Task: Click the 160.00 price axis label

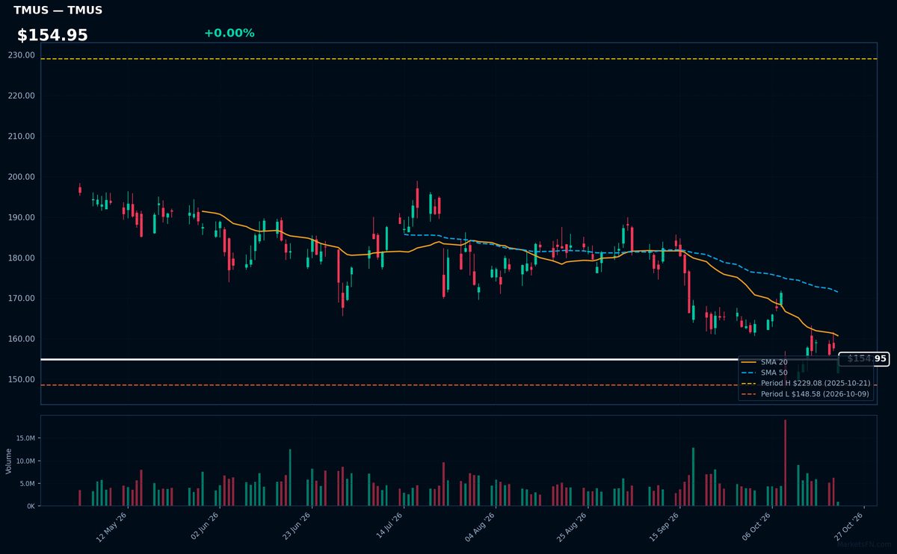Action: coord(21,339)
